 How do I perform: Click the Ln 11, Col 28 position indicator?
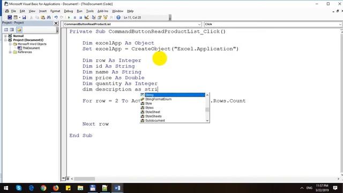tap(132, 18)
